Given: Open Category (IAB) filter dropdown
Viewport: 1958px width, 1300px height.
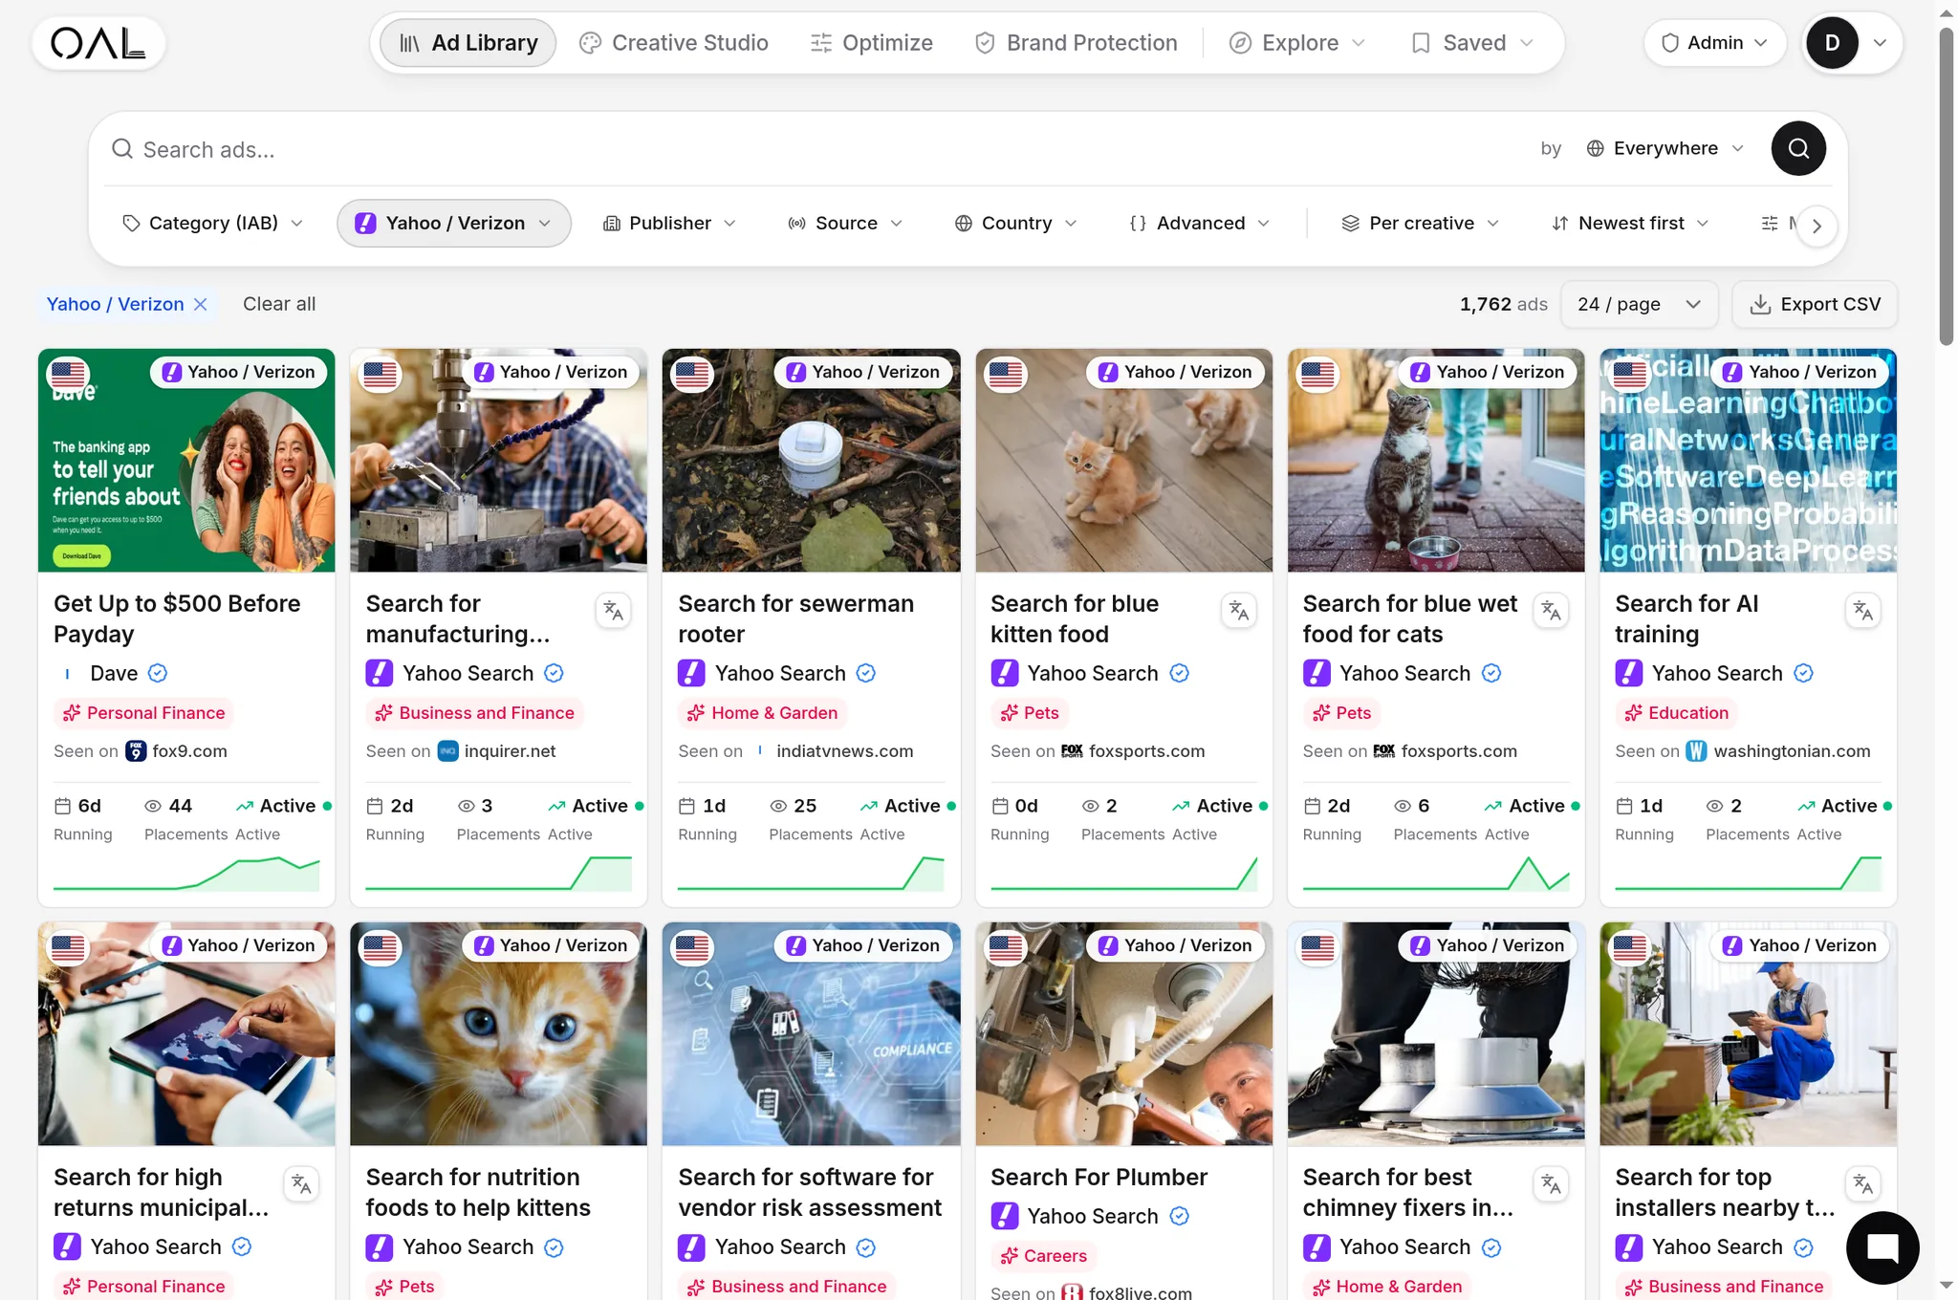Looking at the screenshot, I should pyautogui.click(x=212, y=223).
